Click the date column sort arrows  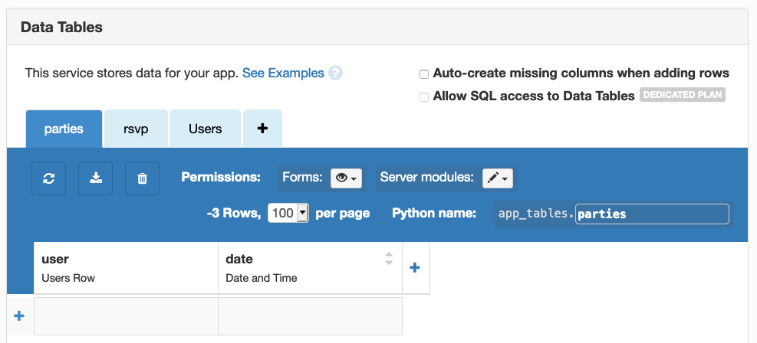pyautogui.click(x=389, y=259)
